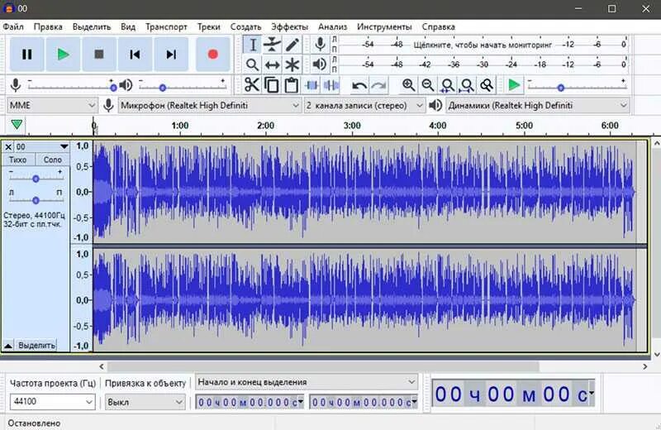Select the Draw pencil tool
Viewport: 661px width, 430px height.
(292, 45)
